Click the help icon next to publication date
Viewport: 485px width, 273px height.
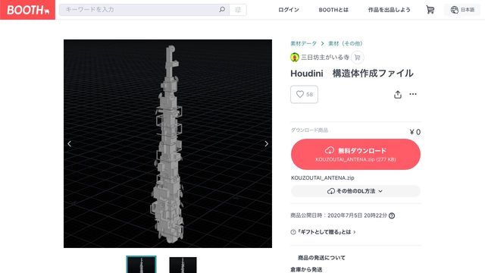tap(392, 215)
